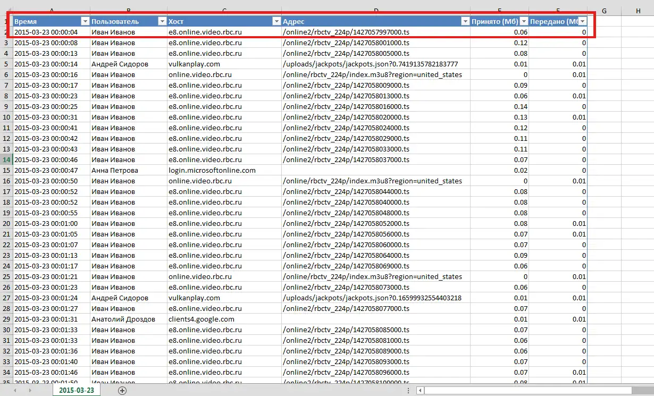Click the horizontal scrollbar left arrow
The image size is (654, 396).
coord(420,390)
